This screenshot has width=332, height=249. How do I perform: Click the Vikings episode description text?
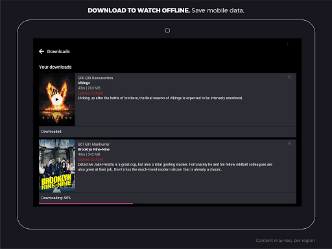coord(160,98)
